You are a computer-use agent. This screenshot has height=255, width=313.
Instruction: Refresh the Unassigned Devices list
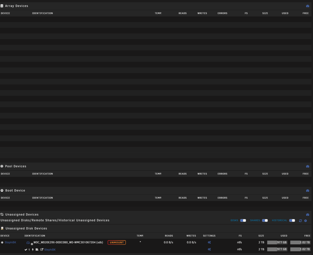click(x=300, y=221)
